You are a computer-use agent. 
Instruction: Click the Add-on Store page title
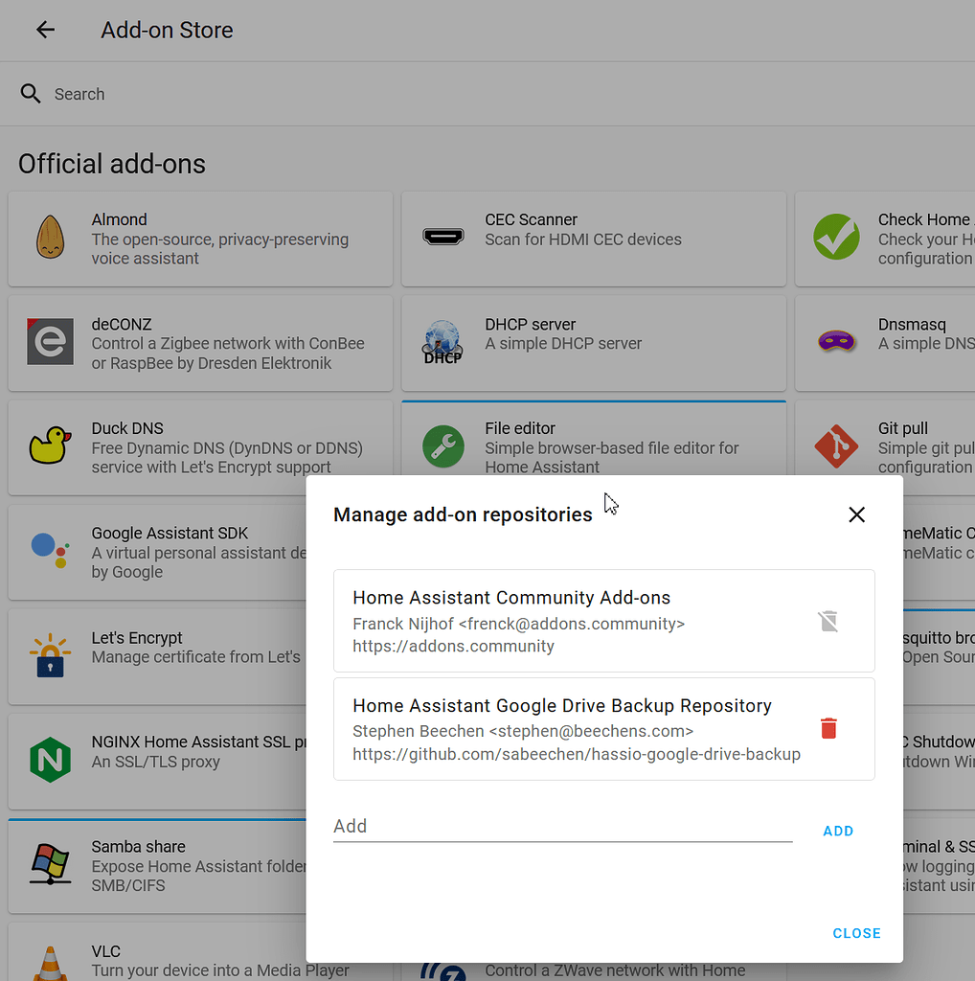[x=167, y=30]
